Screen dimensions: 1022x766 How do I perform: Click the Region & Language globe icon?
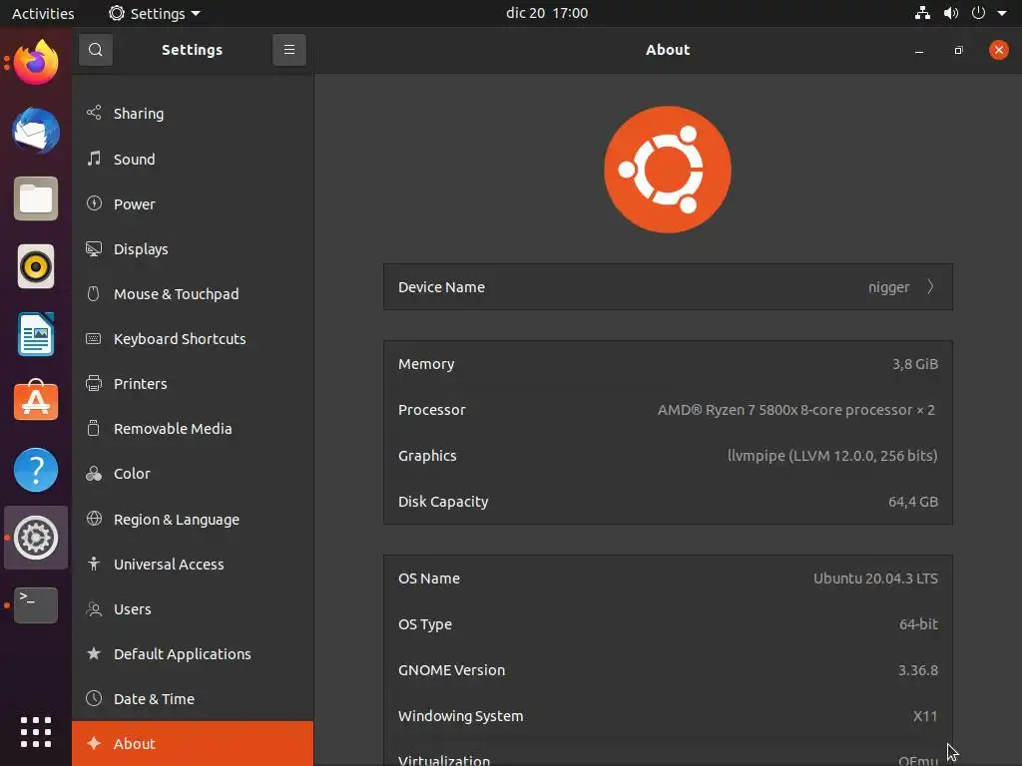pos(94,519)
